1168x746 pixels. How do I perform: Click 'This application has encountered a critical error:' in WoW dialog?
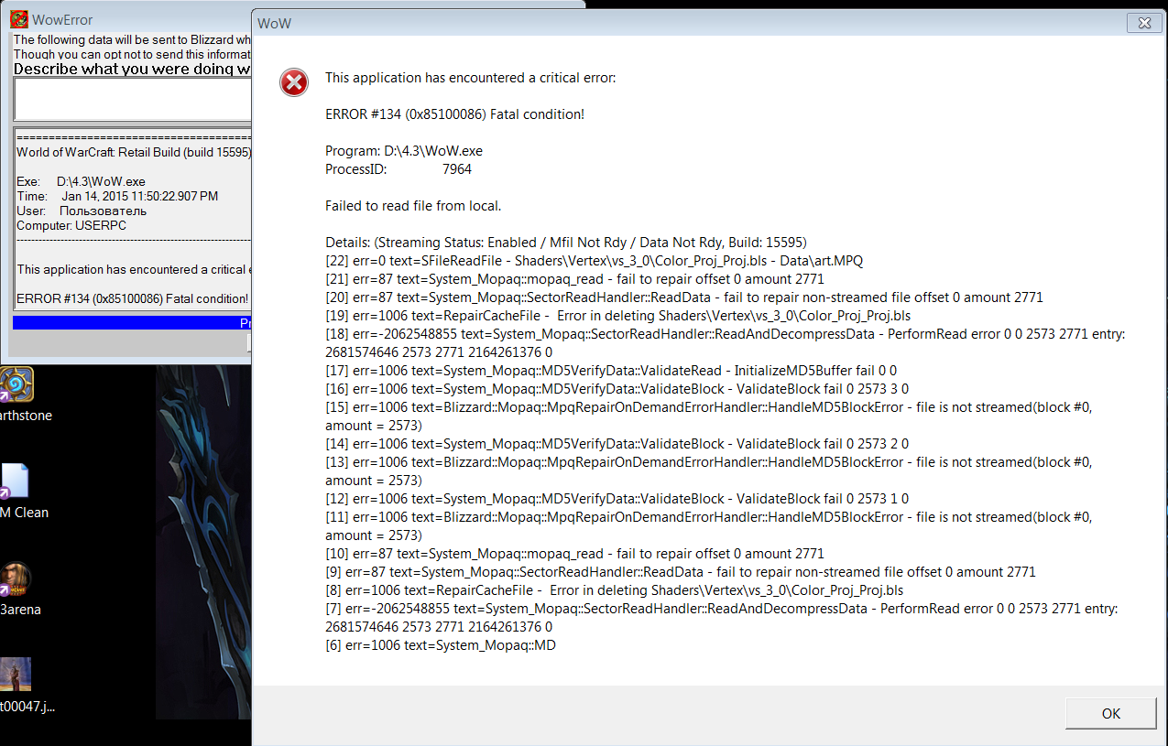(471, 78)
